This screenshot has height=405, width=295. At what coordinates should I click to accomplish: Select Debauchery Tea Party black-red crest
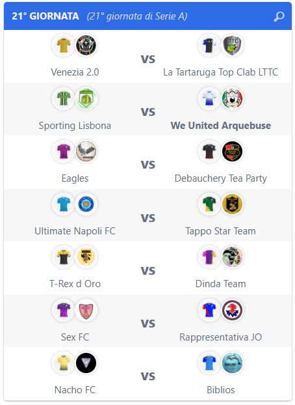tap(232, 151)
